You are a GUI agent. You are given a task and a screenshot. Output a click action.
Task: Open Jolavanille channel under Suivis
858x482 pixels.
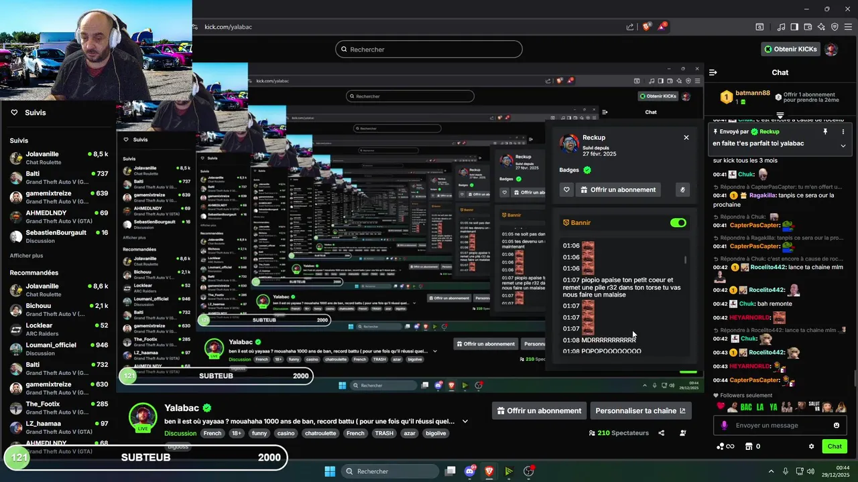(59, 158)
